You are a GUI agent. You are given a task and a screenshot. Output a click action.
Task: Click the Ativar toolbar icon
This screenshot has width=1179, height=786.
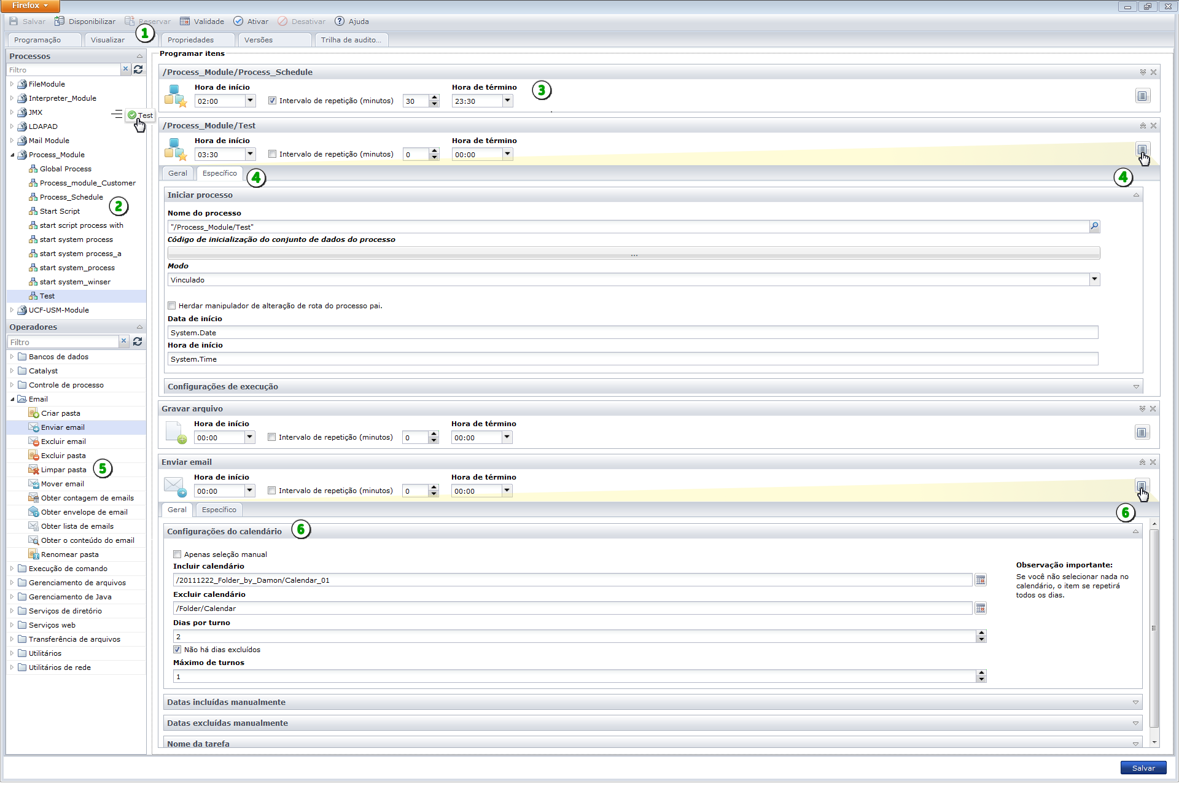pos(238,21)
